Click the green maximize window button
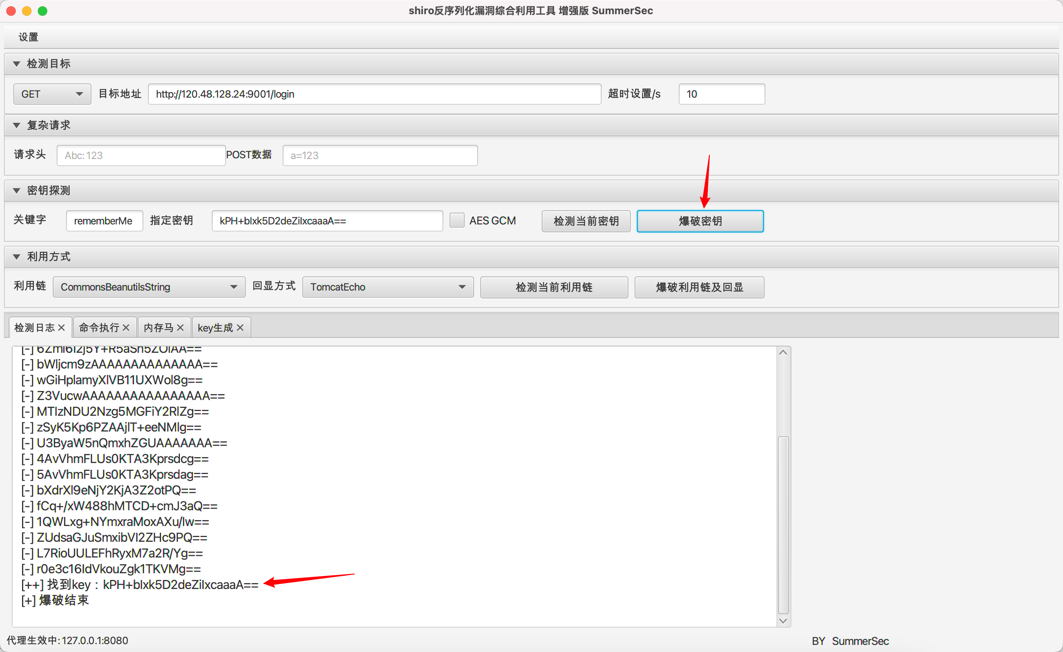This screenshot has width=1063, height=652. click(42, 11)
